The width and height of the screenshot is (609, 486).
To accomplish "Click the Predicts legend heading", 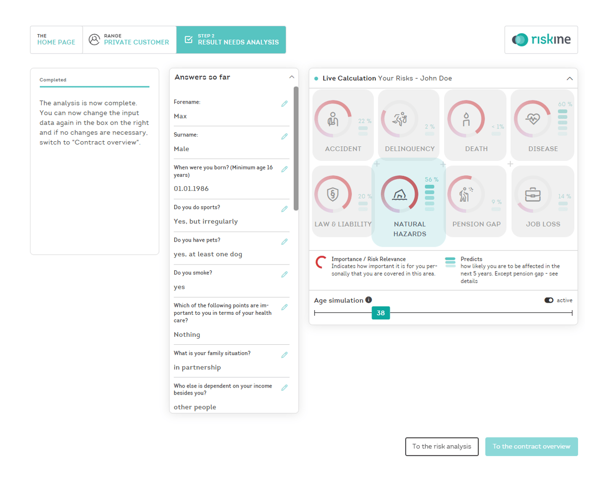I will (x=471, y=259).
